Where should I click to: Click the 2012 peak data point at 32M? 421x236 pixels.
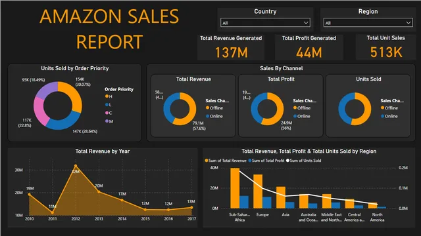point(76,166)
